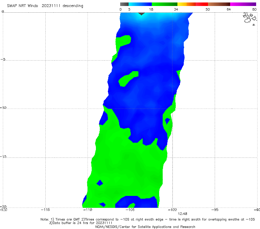The width and height of the screenshot is (260, 229).
Task: Click the latitude label '-5'
Action: click(3, 60)
